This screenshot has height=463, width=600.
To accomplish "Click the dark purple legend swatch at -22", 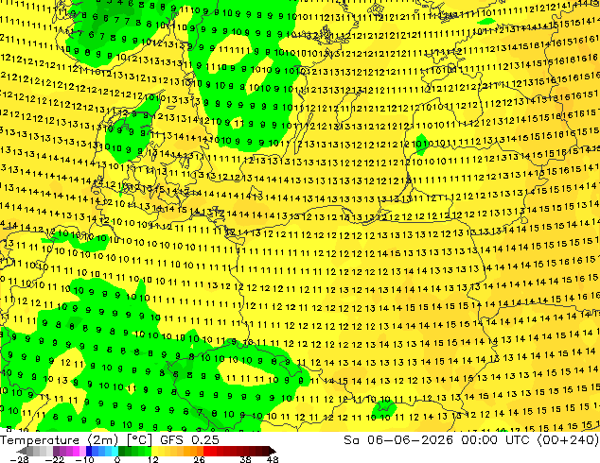I will pyautogui.click(x=56, y=451).
